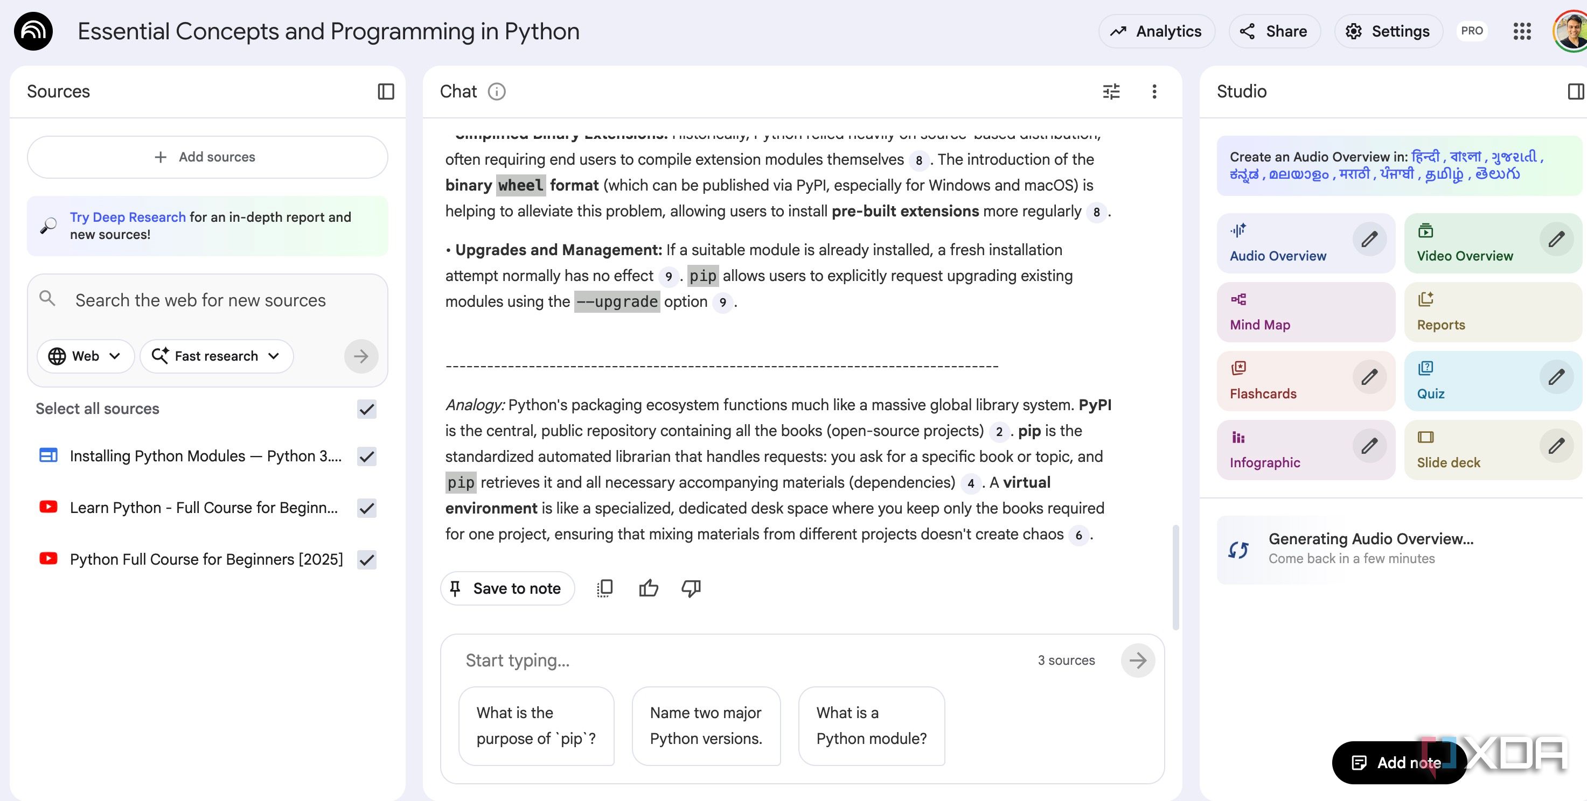1587x801 pixels.
Task: Give thumbs down to response
Action: [x=691, y=588]
